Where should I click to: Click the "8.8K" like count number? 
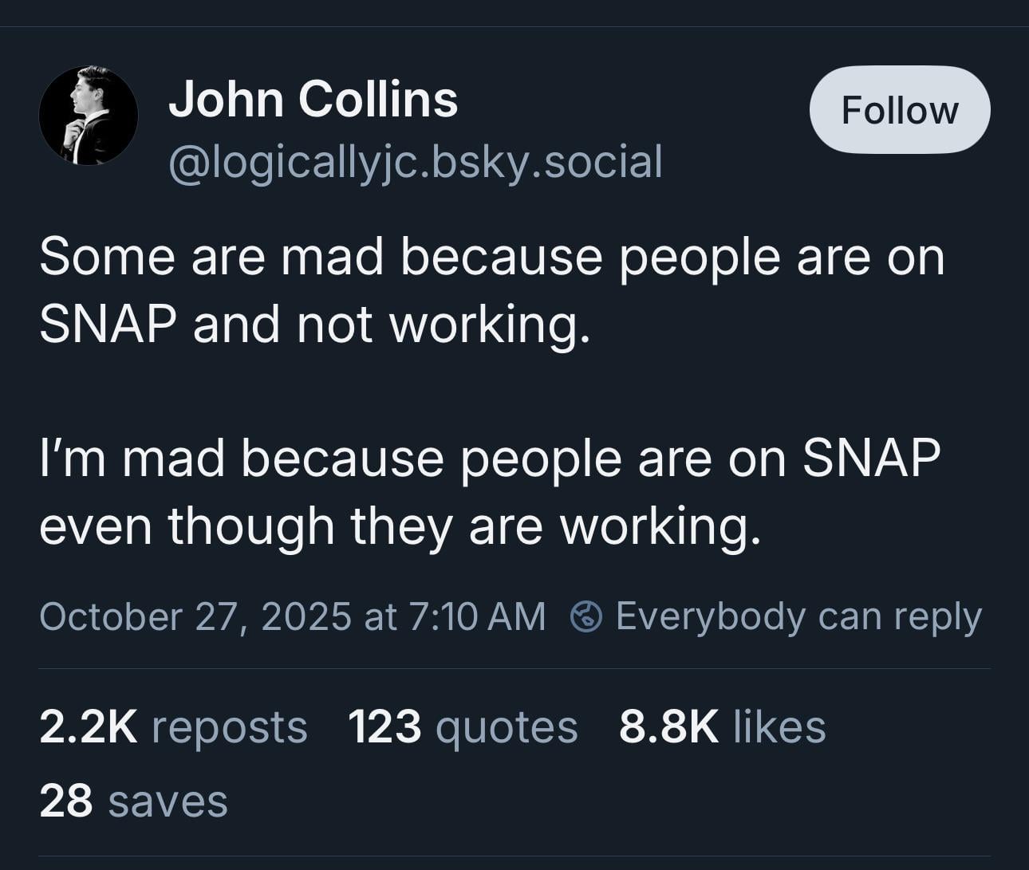point(668,727)
